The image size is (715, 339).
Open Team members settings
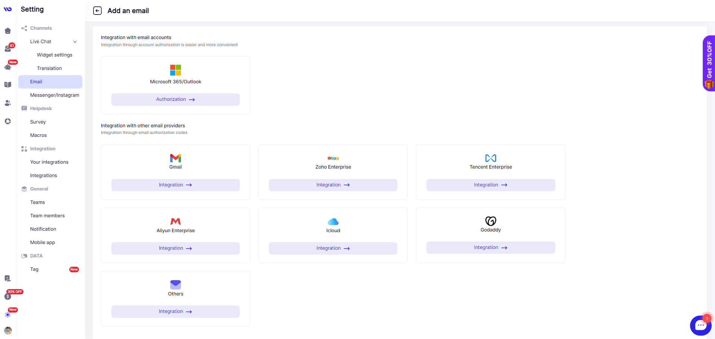point(47,216)
